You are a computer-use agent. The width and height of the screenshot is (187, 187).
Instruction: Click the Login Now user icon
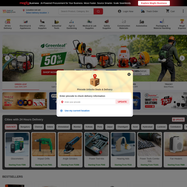pos(119,11)
